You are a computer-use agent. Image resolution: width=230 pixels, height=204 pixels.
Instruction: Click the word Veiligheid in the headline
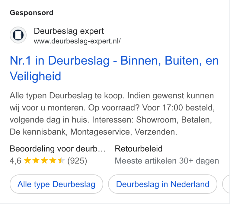pyautogui.click(x=35, y=76)
